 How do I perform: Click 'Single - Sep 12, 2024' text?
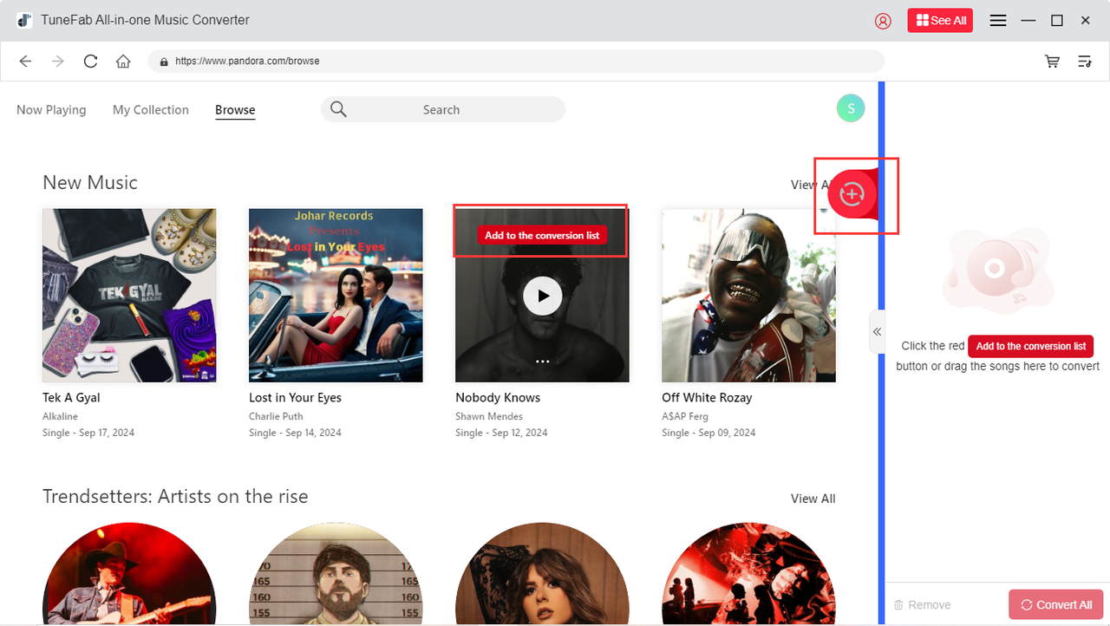[501, 433]
